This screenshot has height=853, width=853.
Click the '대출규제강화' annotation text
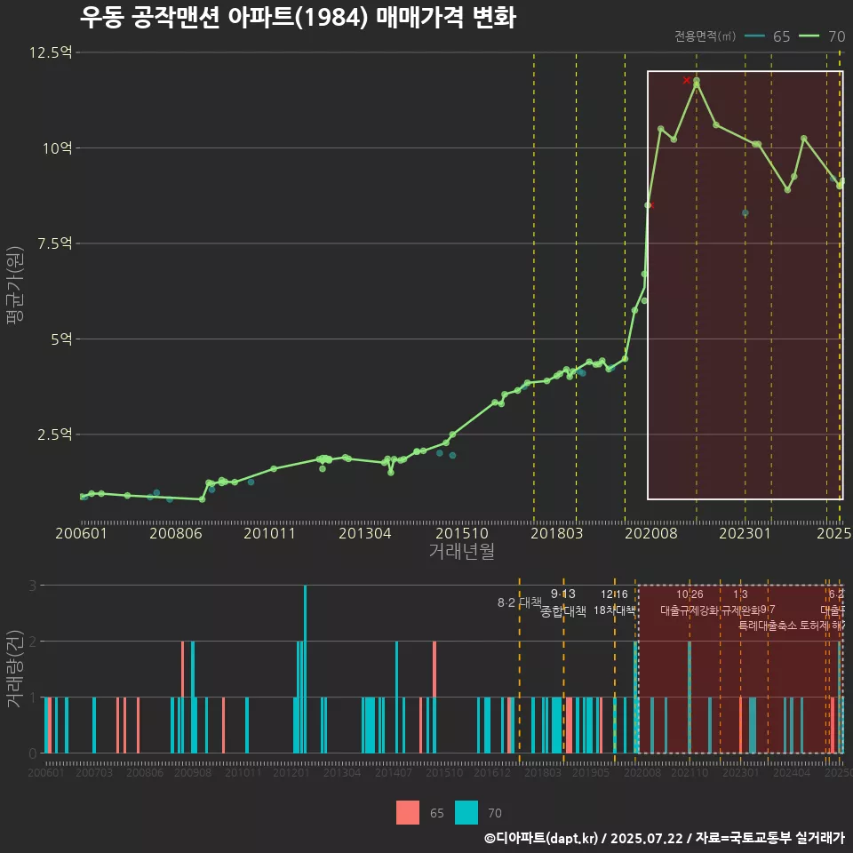(x=690, y=610)
